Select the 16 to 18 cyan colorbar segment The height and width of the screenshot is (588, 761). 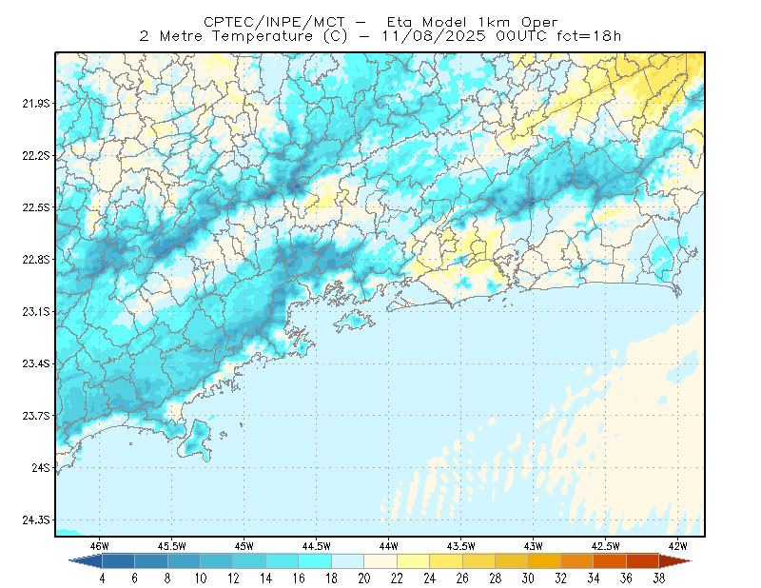315,561
